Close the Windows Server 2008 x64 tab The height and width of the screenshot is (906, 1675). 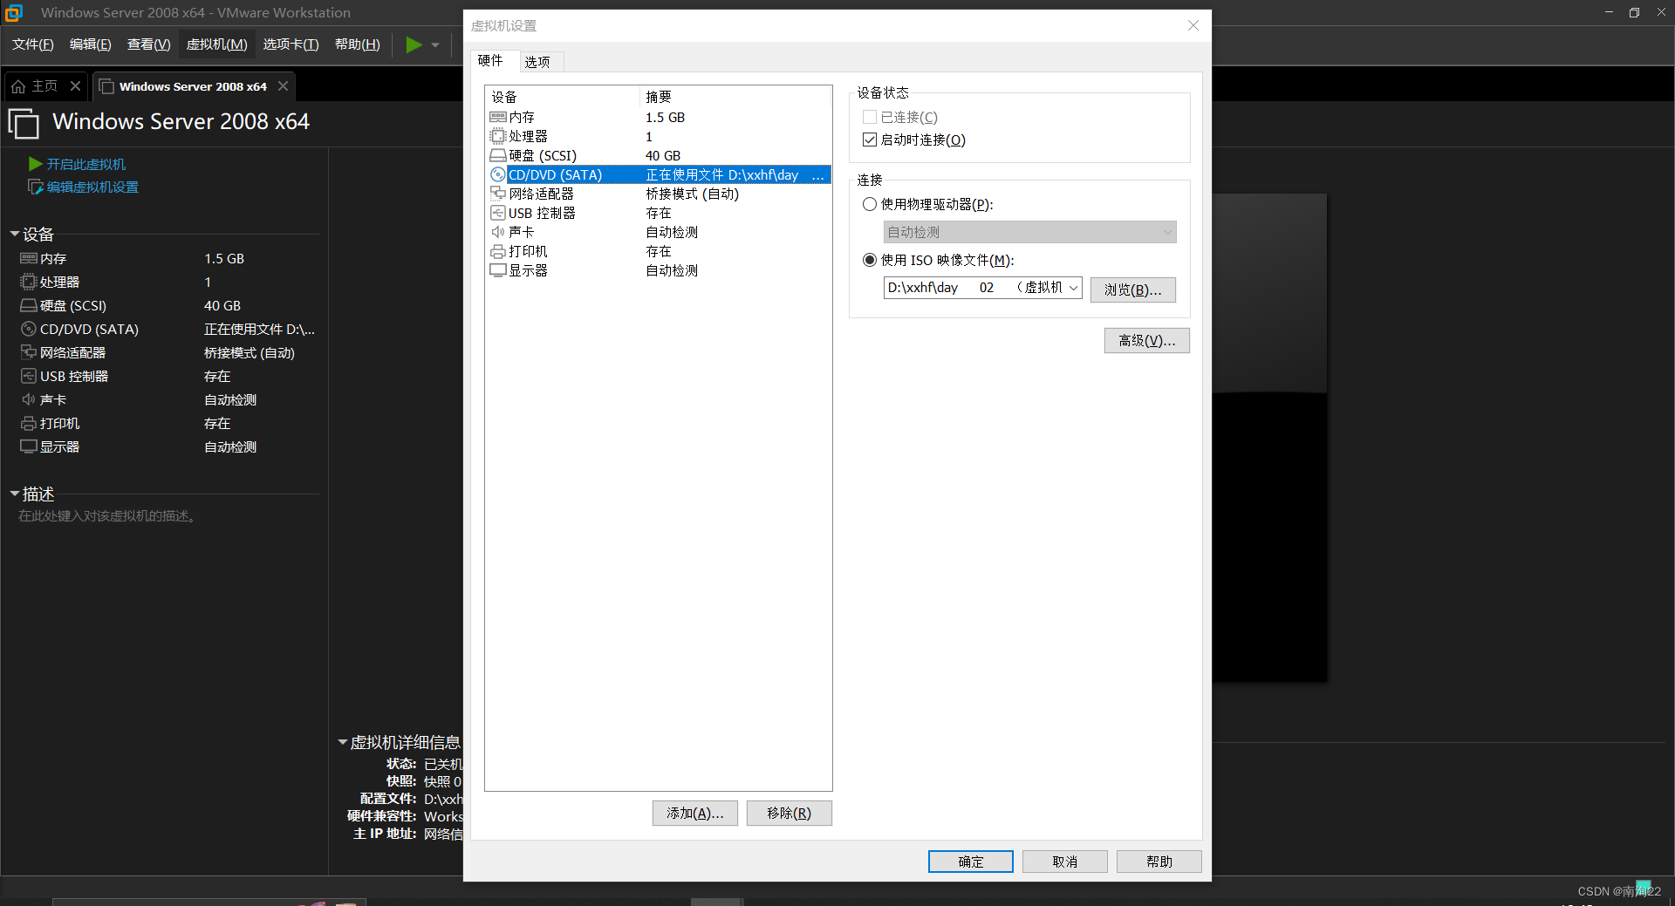coord(283,86)
